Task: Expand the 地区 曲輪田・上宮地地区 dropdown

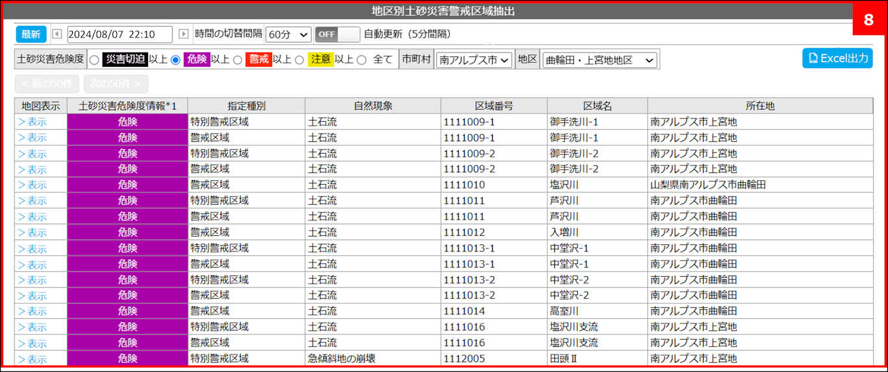Action: (599, 60)
